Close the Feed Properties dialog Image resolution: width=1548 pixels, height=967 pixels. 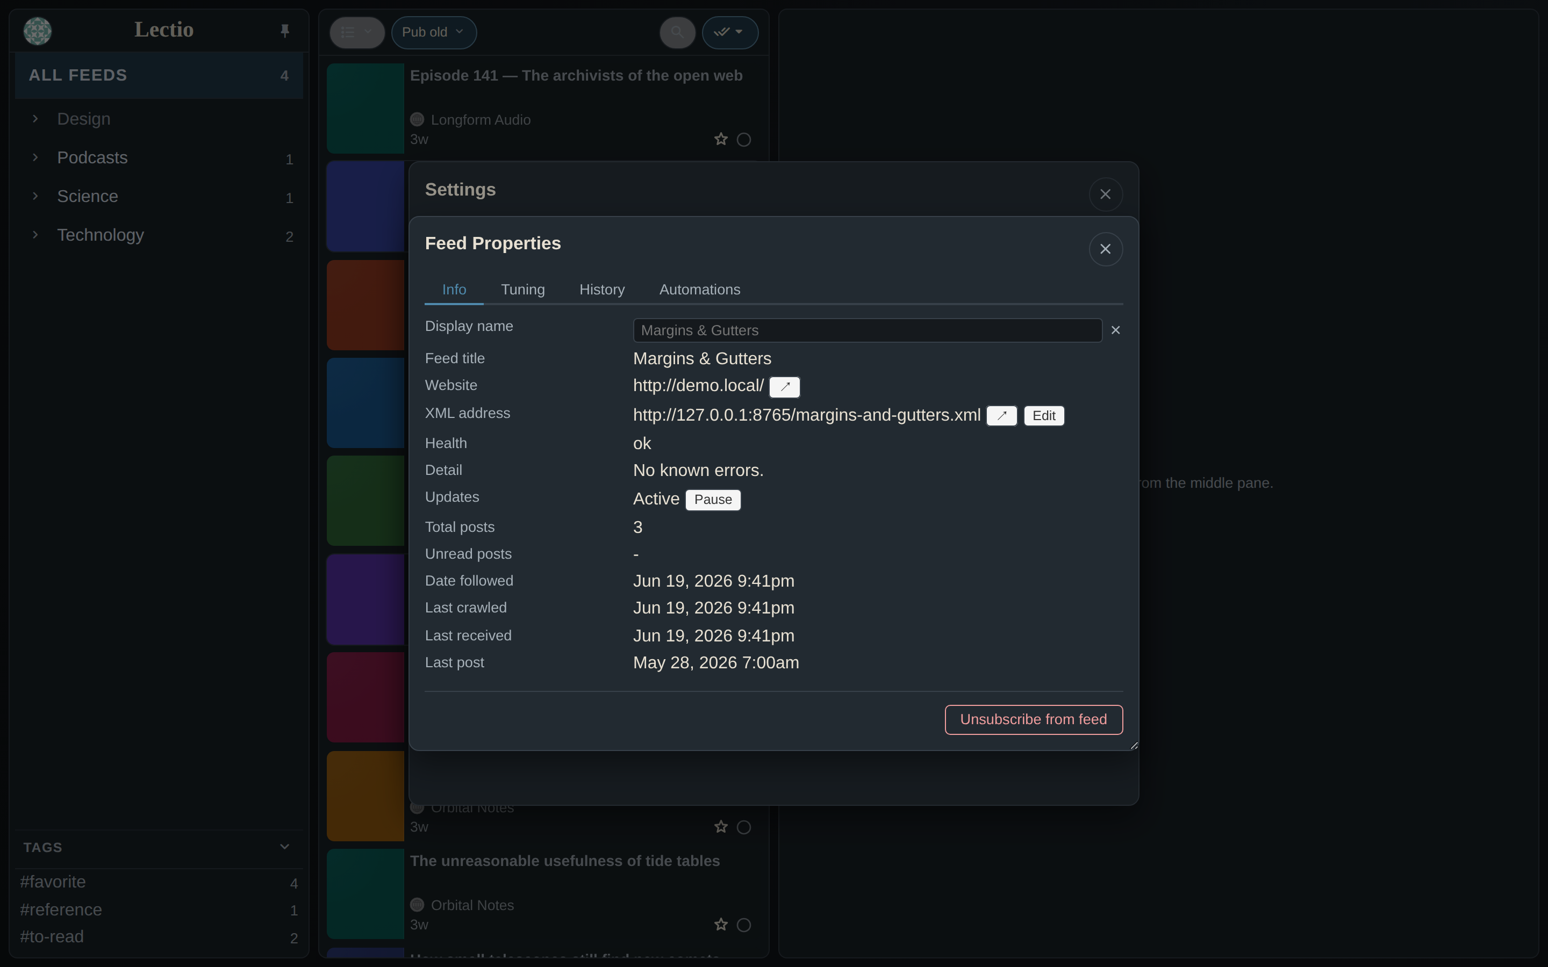pos(1105,249)
